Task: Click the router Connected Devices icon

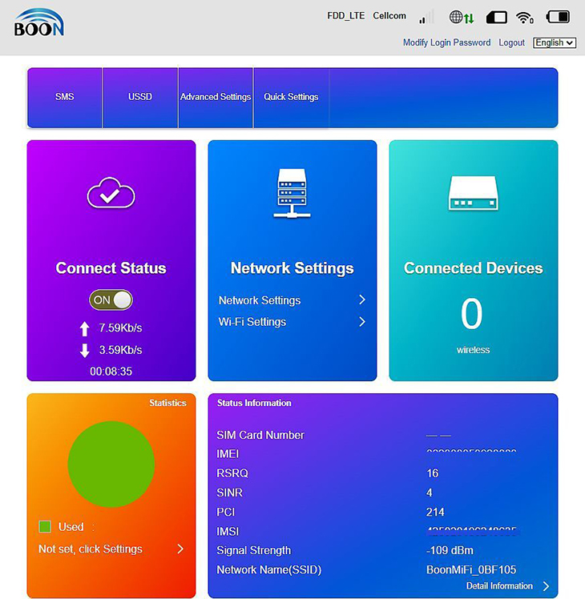Action: [x=474, y=193]
